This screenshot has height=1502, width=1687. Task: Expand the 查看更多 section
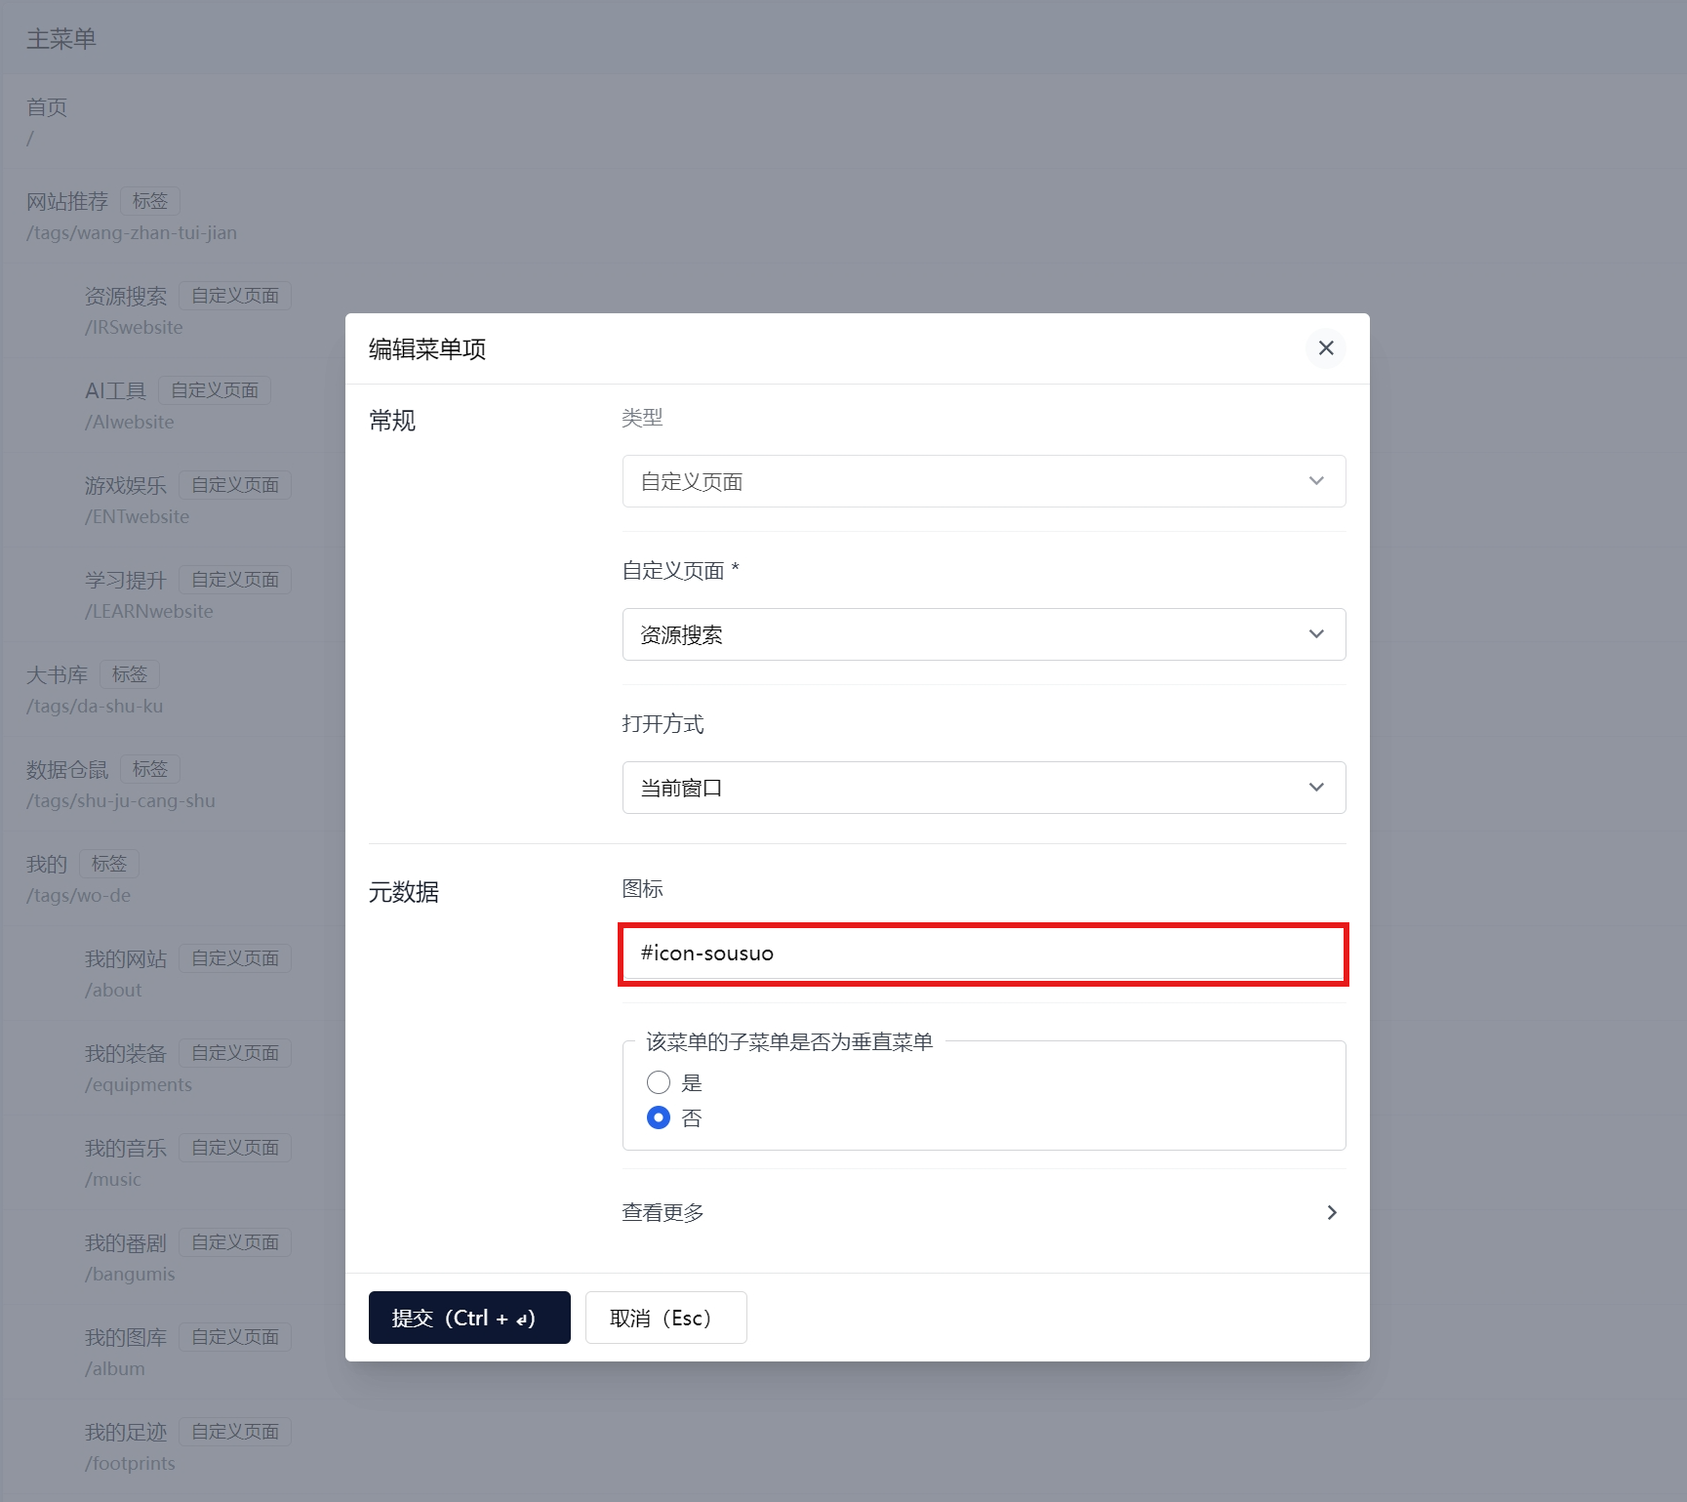coord(663,1212)
